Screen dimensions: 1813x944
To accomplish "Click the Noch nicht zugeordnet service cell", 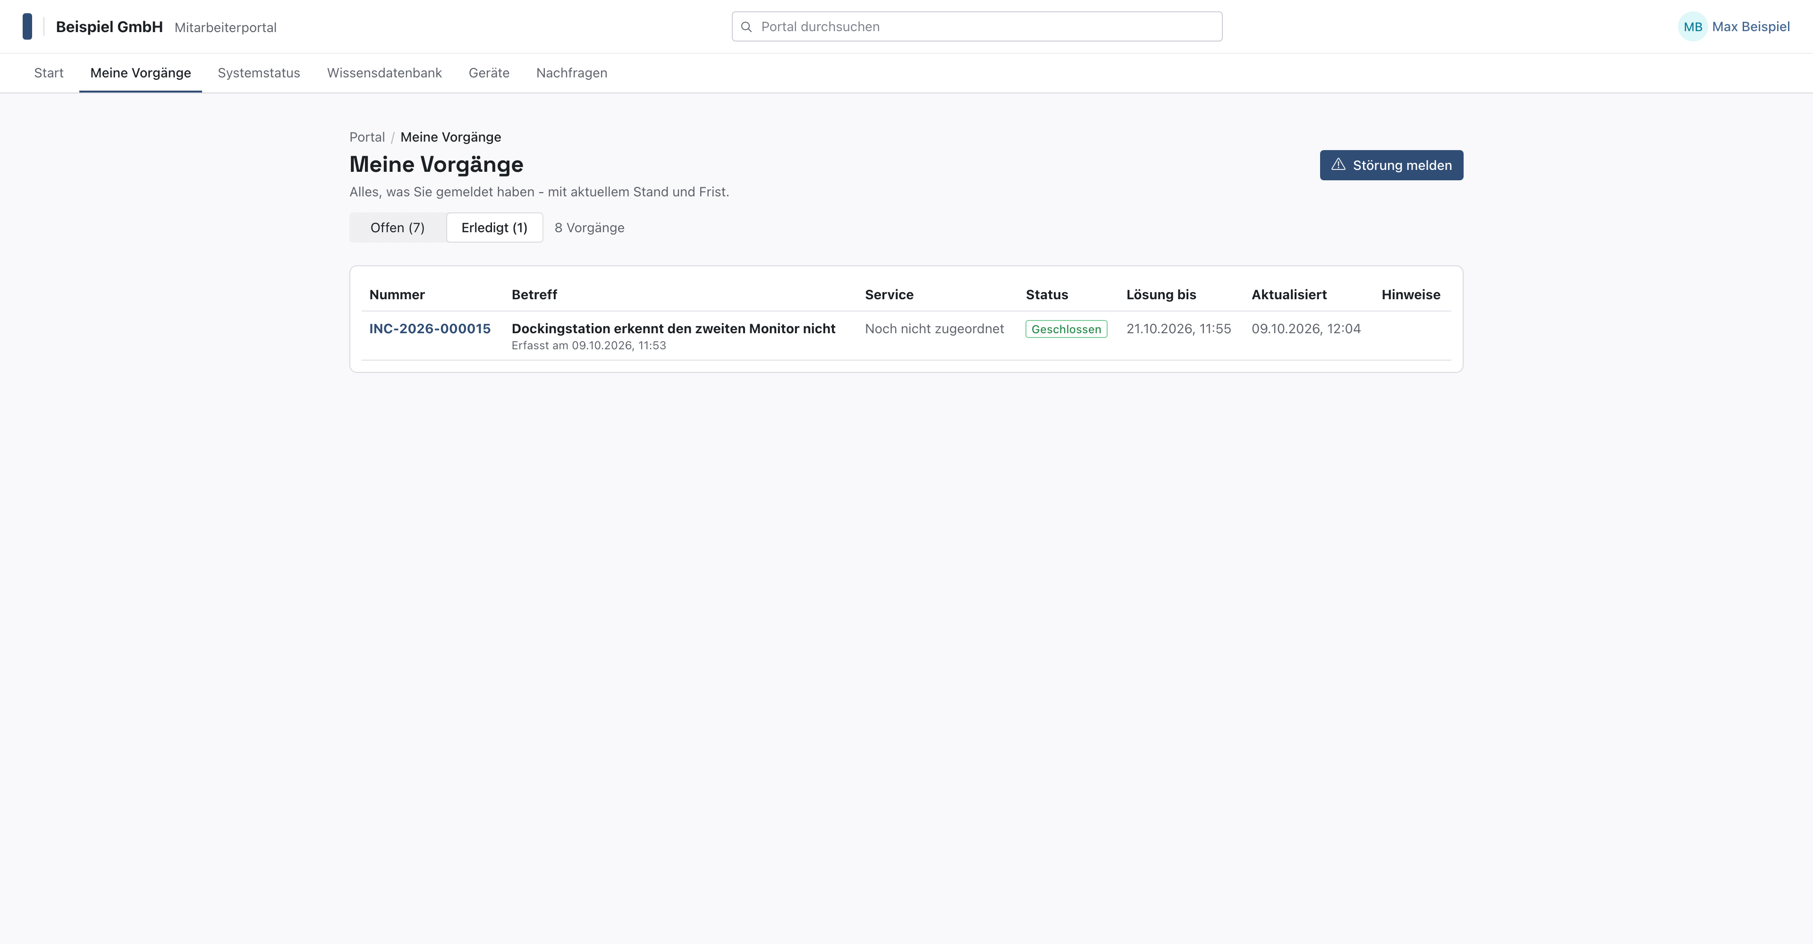I will [935, 329].
